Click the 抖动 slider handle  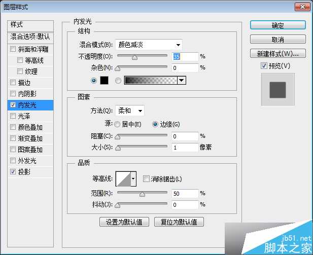point(118,205)
